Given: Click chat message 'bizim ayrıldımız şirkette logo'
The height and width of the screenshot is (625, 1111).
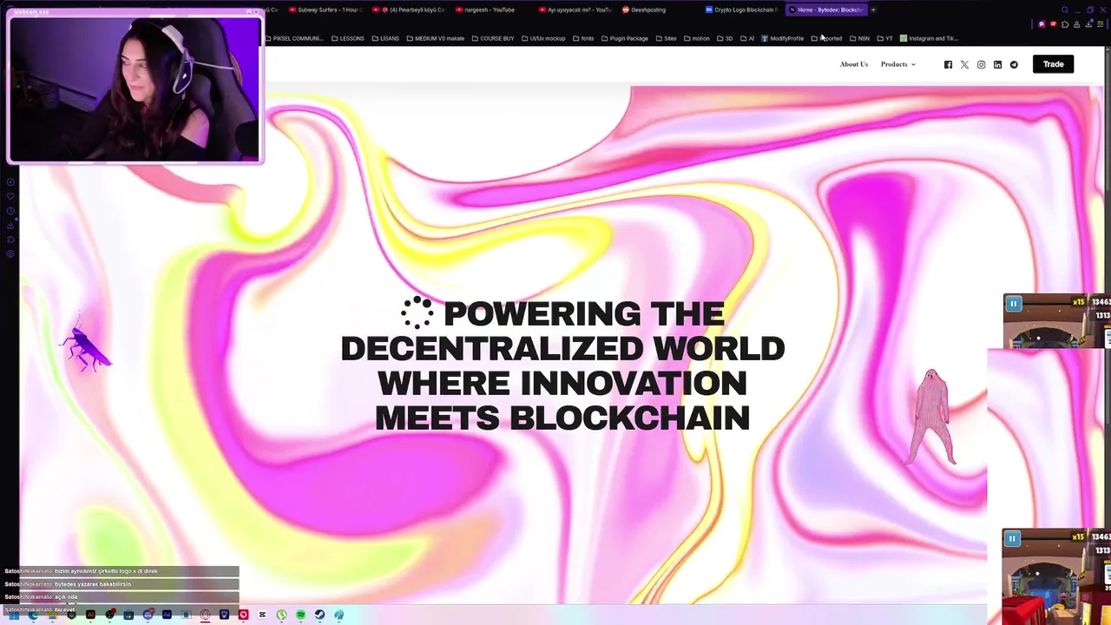Looking at the screenshot, I should click(x=106, y=571).
